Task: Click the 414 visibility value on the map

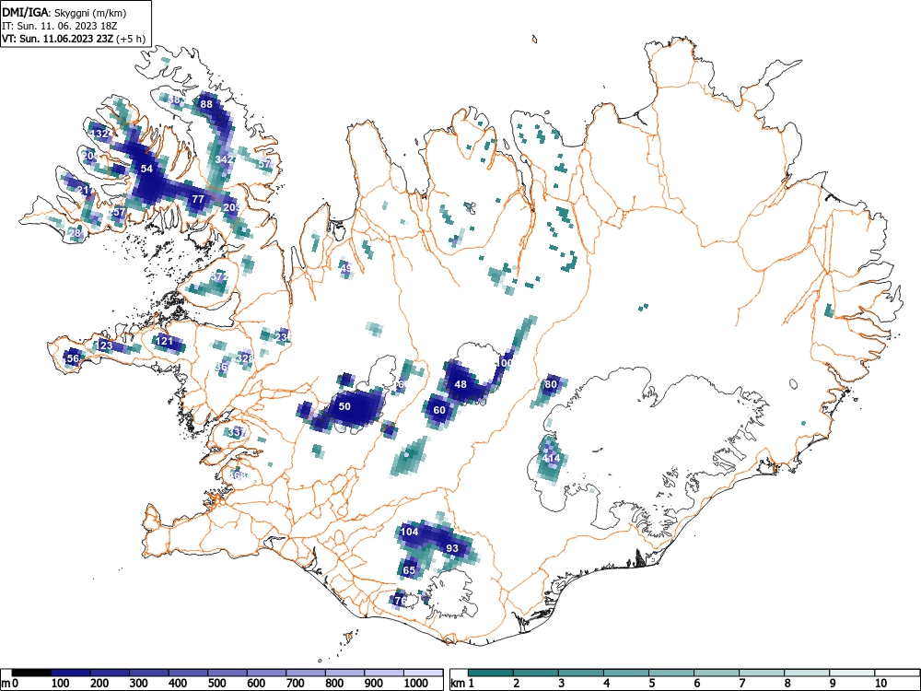Action: tap(552, 458)
